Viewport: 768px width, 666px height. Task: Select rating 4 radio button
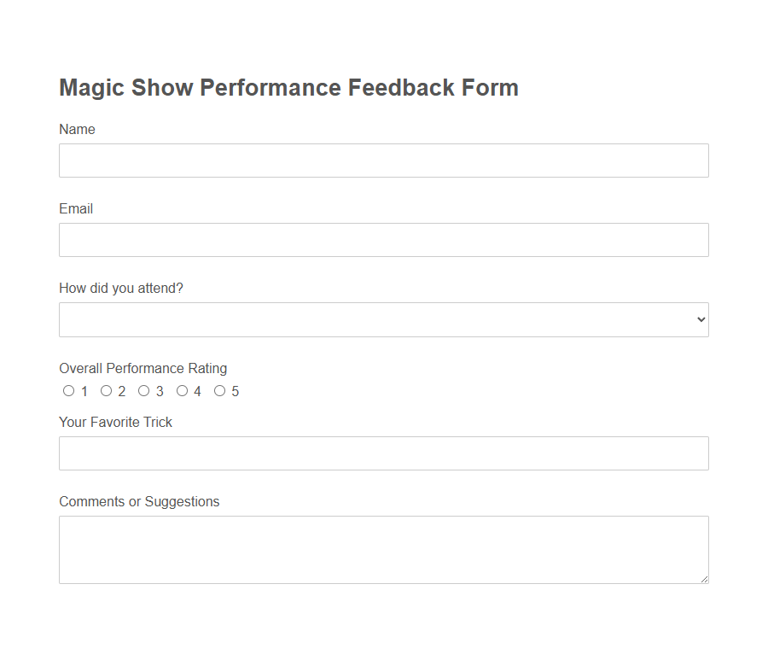(x=183, y=390)
